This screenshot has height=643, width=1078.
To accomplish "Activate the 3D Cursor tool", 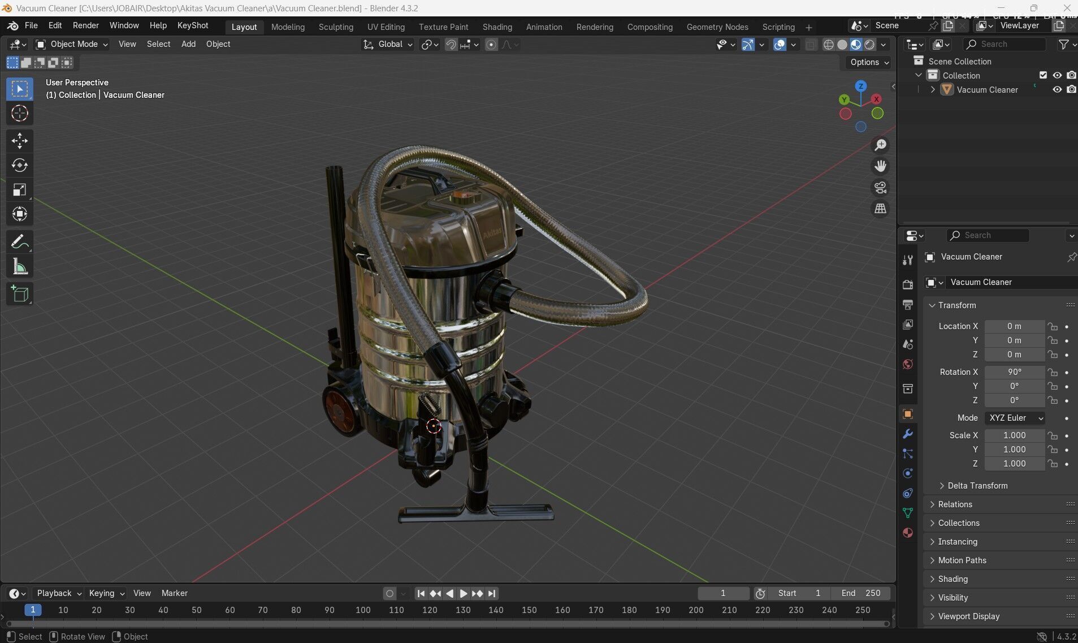I will click(x=20, y=113).
